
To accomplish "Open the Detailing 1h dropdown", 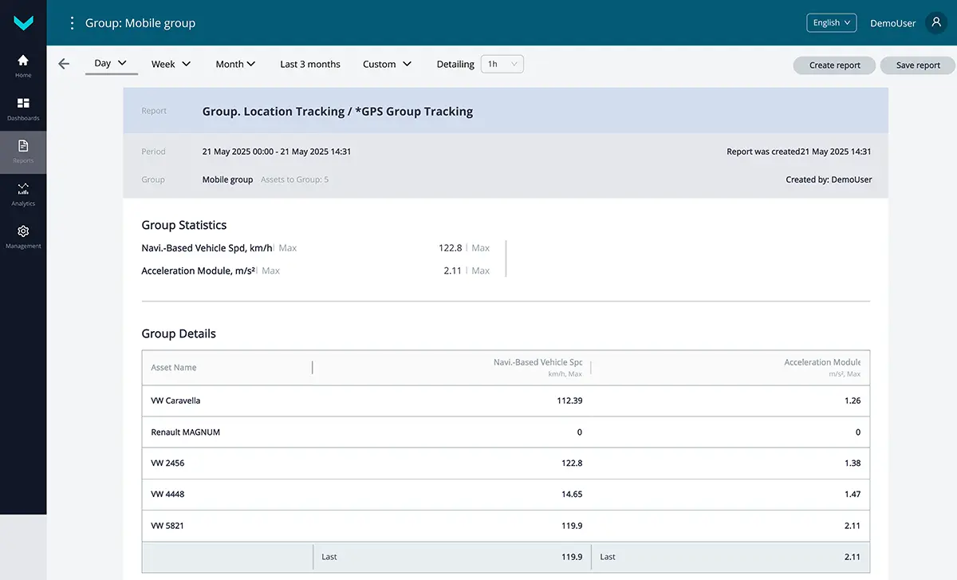I will (502, 64).
